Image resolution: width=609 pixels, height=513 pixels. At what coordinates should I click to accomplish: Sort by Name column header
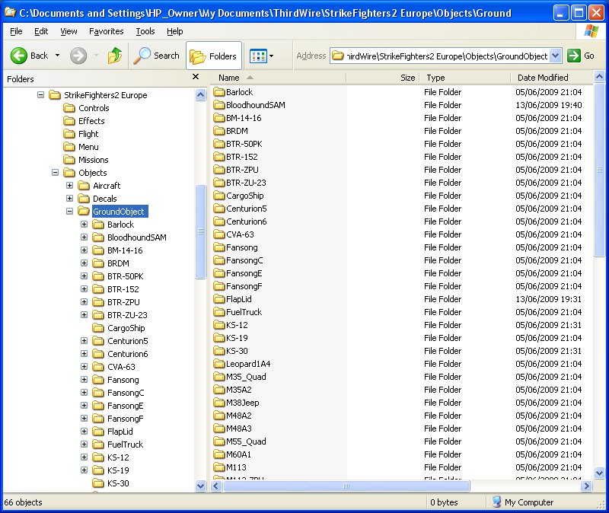point(278,78)
